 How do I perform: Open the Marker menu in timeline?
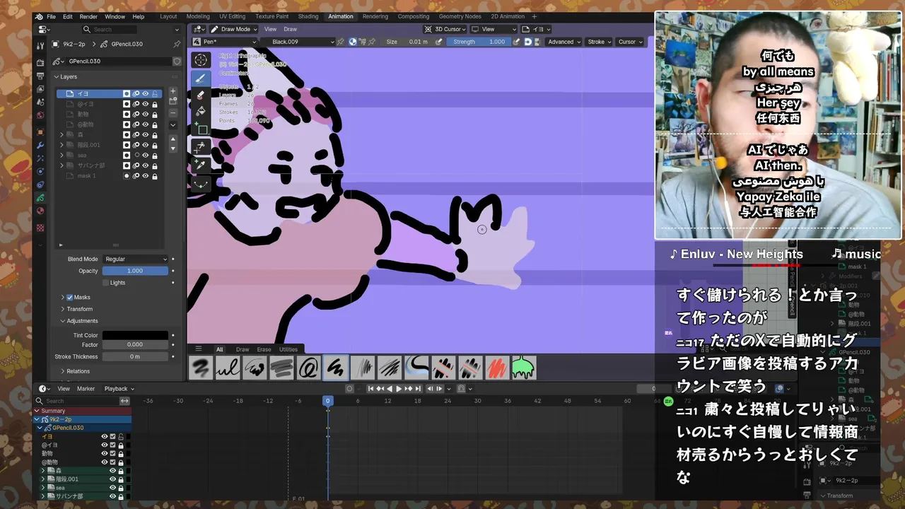coord(86,388)
